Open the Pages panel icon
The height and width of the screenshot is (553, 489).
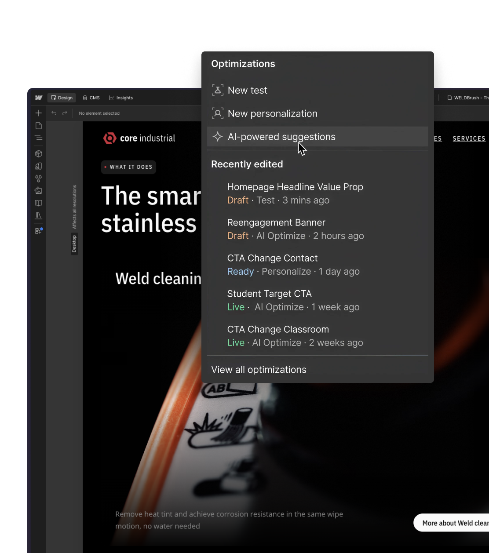tap(39, 126)
